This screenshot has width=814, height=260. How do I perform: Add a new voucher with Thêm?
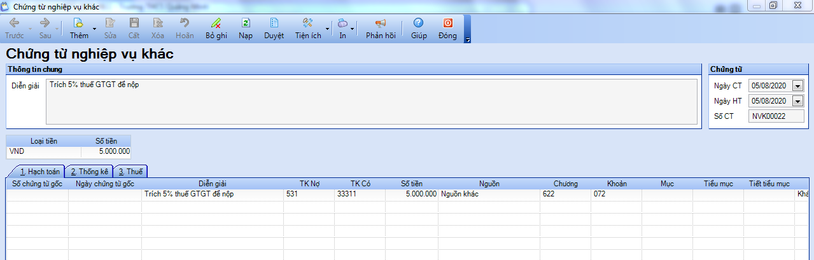coord(79,29)
